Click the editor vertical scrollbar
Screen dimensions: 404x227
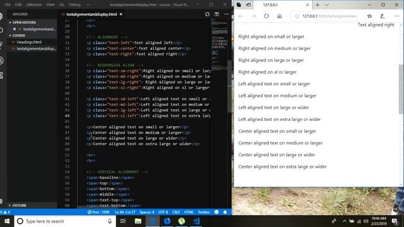pyautogui.click(x=230, y=86)
